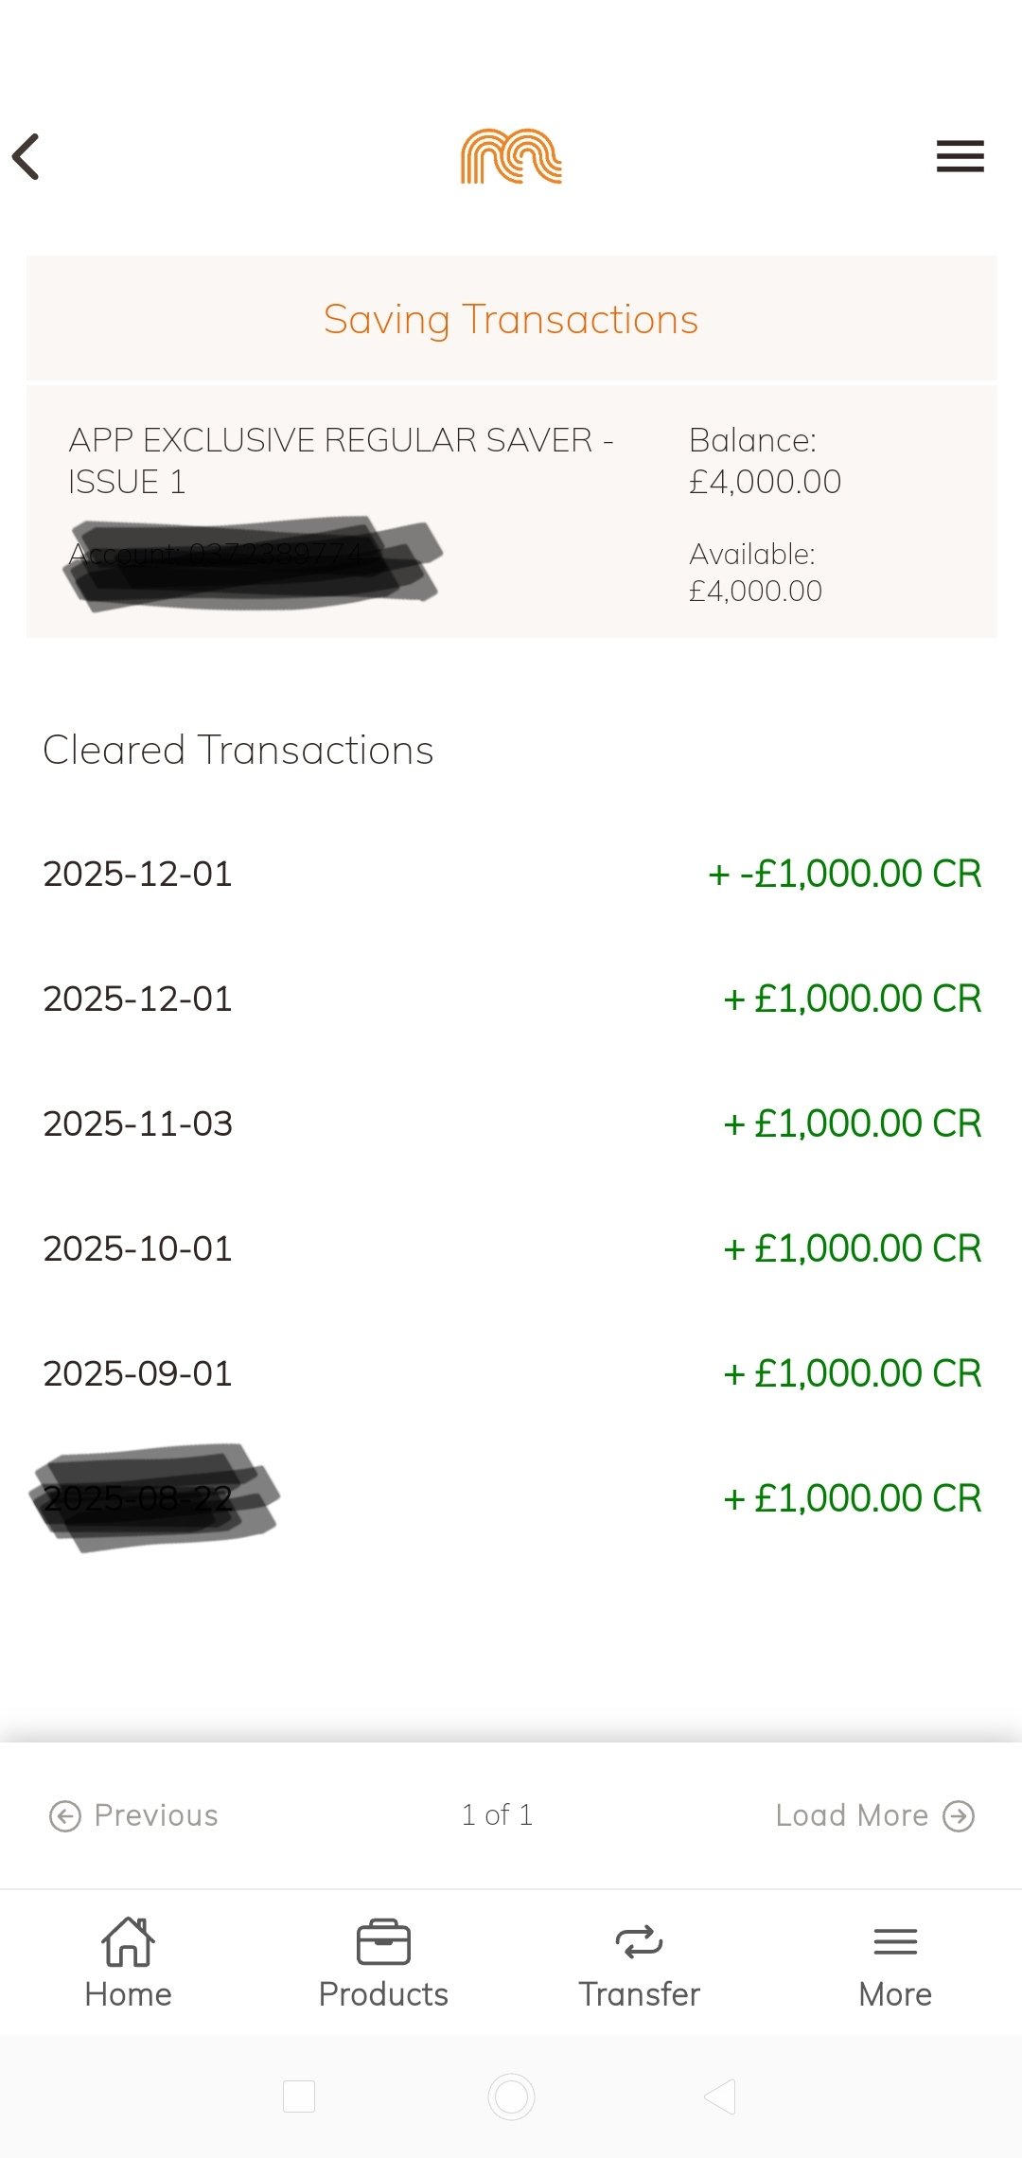Tap the Load More arrow icon
The width and height of the screenshot is (1022, 2158).
959,1815
